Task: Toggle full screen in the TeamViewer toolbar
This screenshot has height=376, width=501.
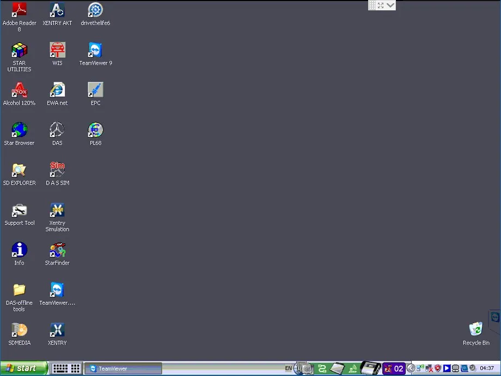Action: [381, 5]
